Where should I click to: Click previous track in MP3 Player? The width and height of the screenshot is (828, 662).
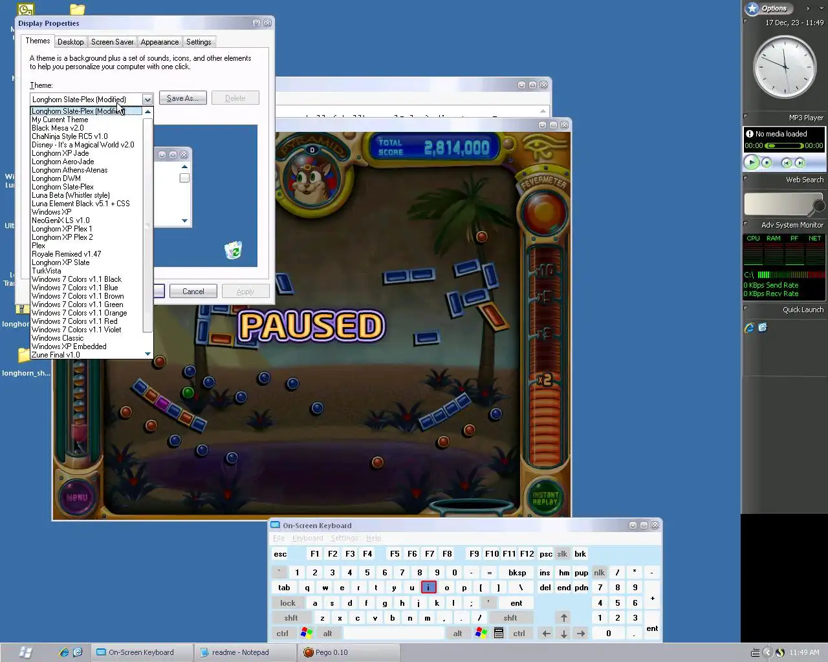click(787, 163)
